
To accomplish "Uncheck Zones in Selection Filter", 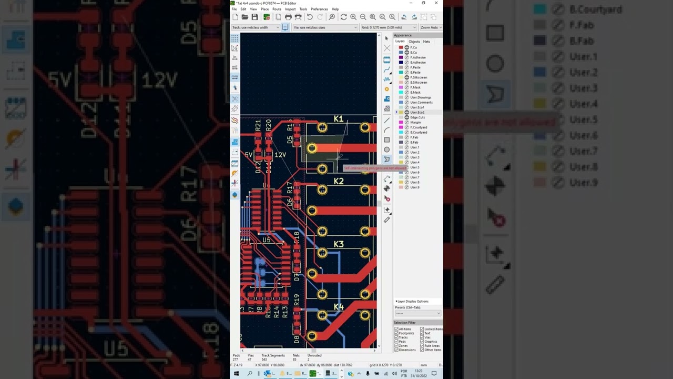I will (396, 346).
